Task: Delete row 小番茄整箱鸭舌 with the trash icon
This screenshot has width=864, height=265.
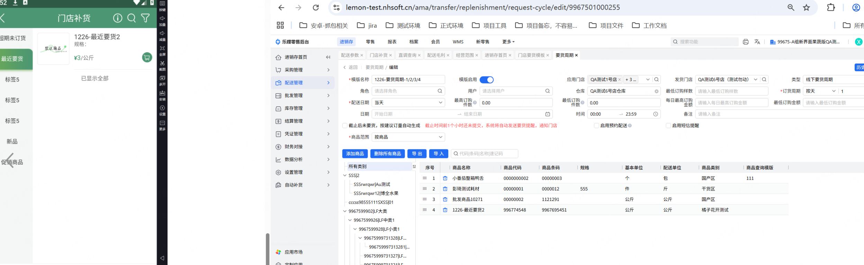Action: [x=445, y=178]
